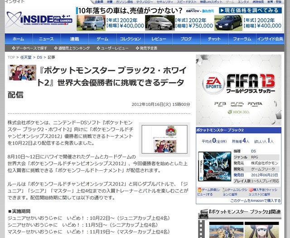290x238 pixels.
Task: Click the dark blue hatchback car ad image
Action: point(228,23)
